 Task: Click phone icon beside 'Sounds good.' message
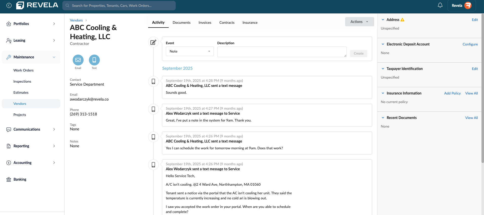tap(153, 81)
